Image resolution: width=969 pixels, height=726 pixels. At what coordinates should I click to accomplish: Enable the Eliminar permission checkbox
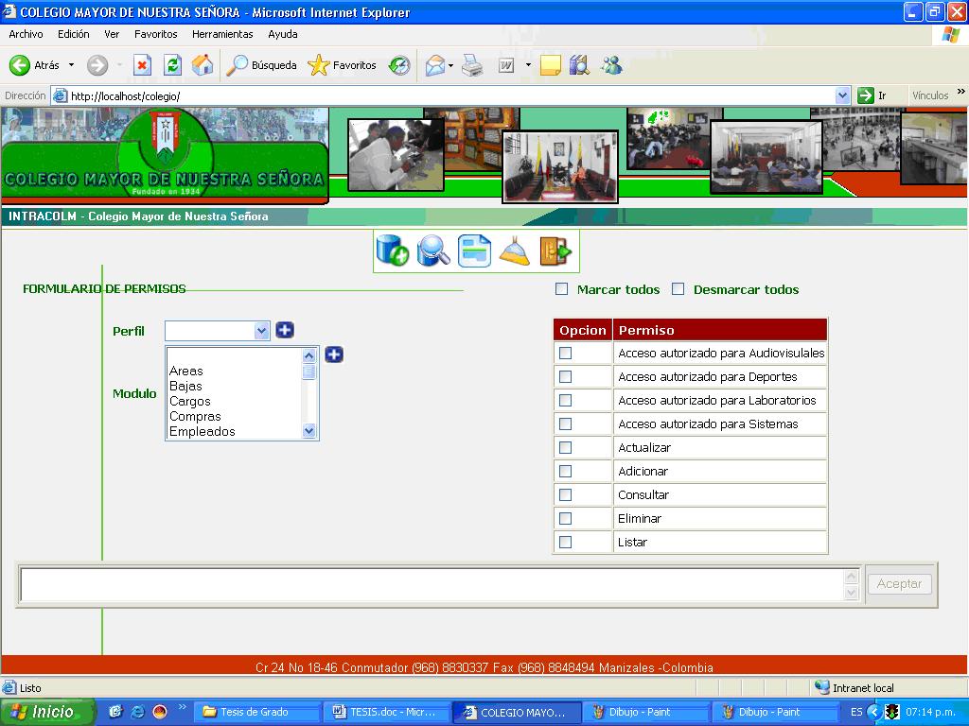tap(566, 518)
